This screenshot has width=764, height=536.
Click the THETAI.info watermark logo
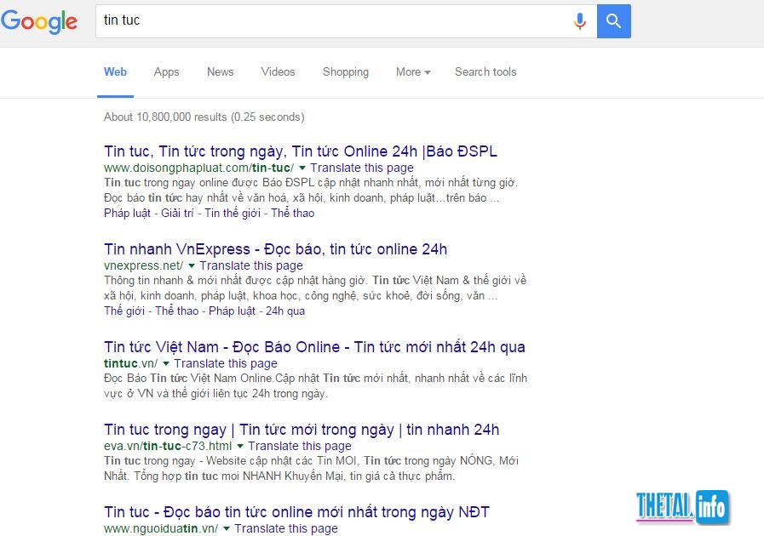coord(681,507)
